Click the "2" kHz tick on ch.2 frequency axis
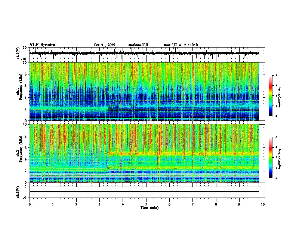 [x=26, y=171]
